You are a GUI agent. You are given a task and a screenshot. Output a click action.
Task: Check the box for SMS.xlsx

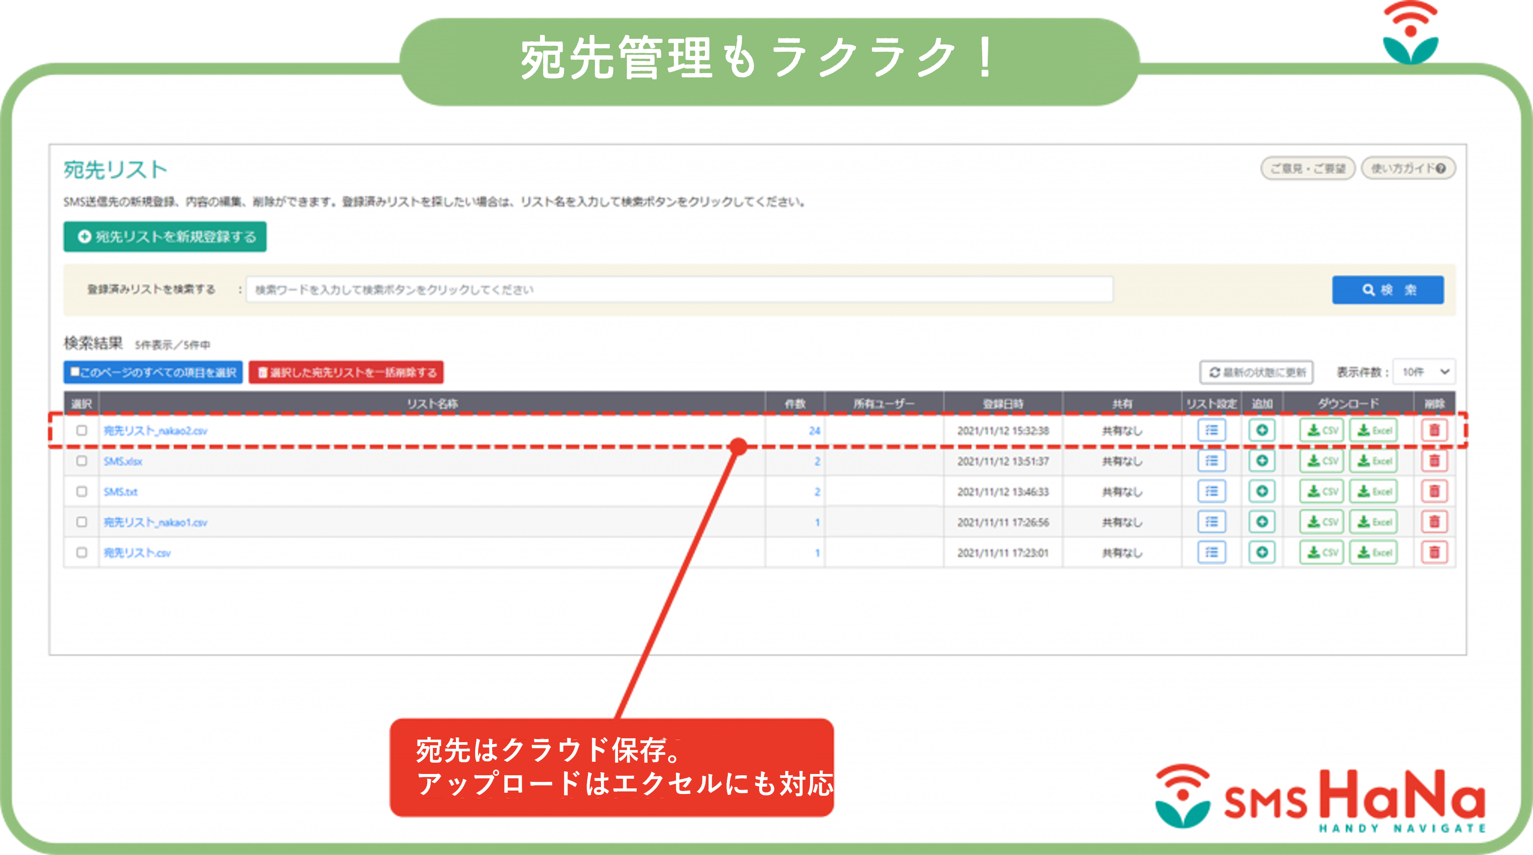81,460
